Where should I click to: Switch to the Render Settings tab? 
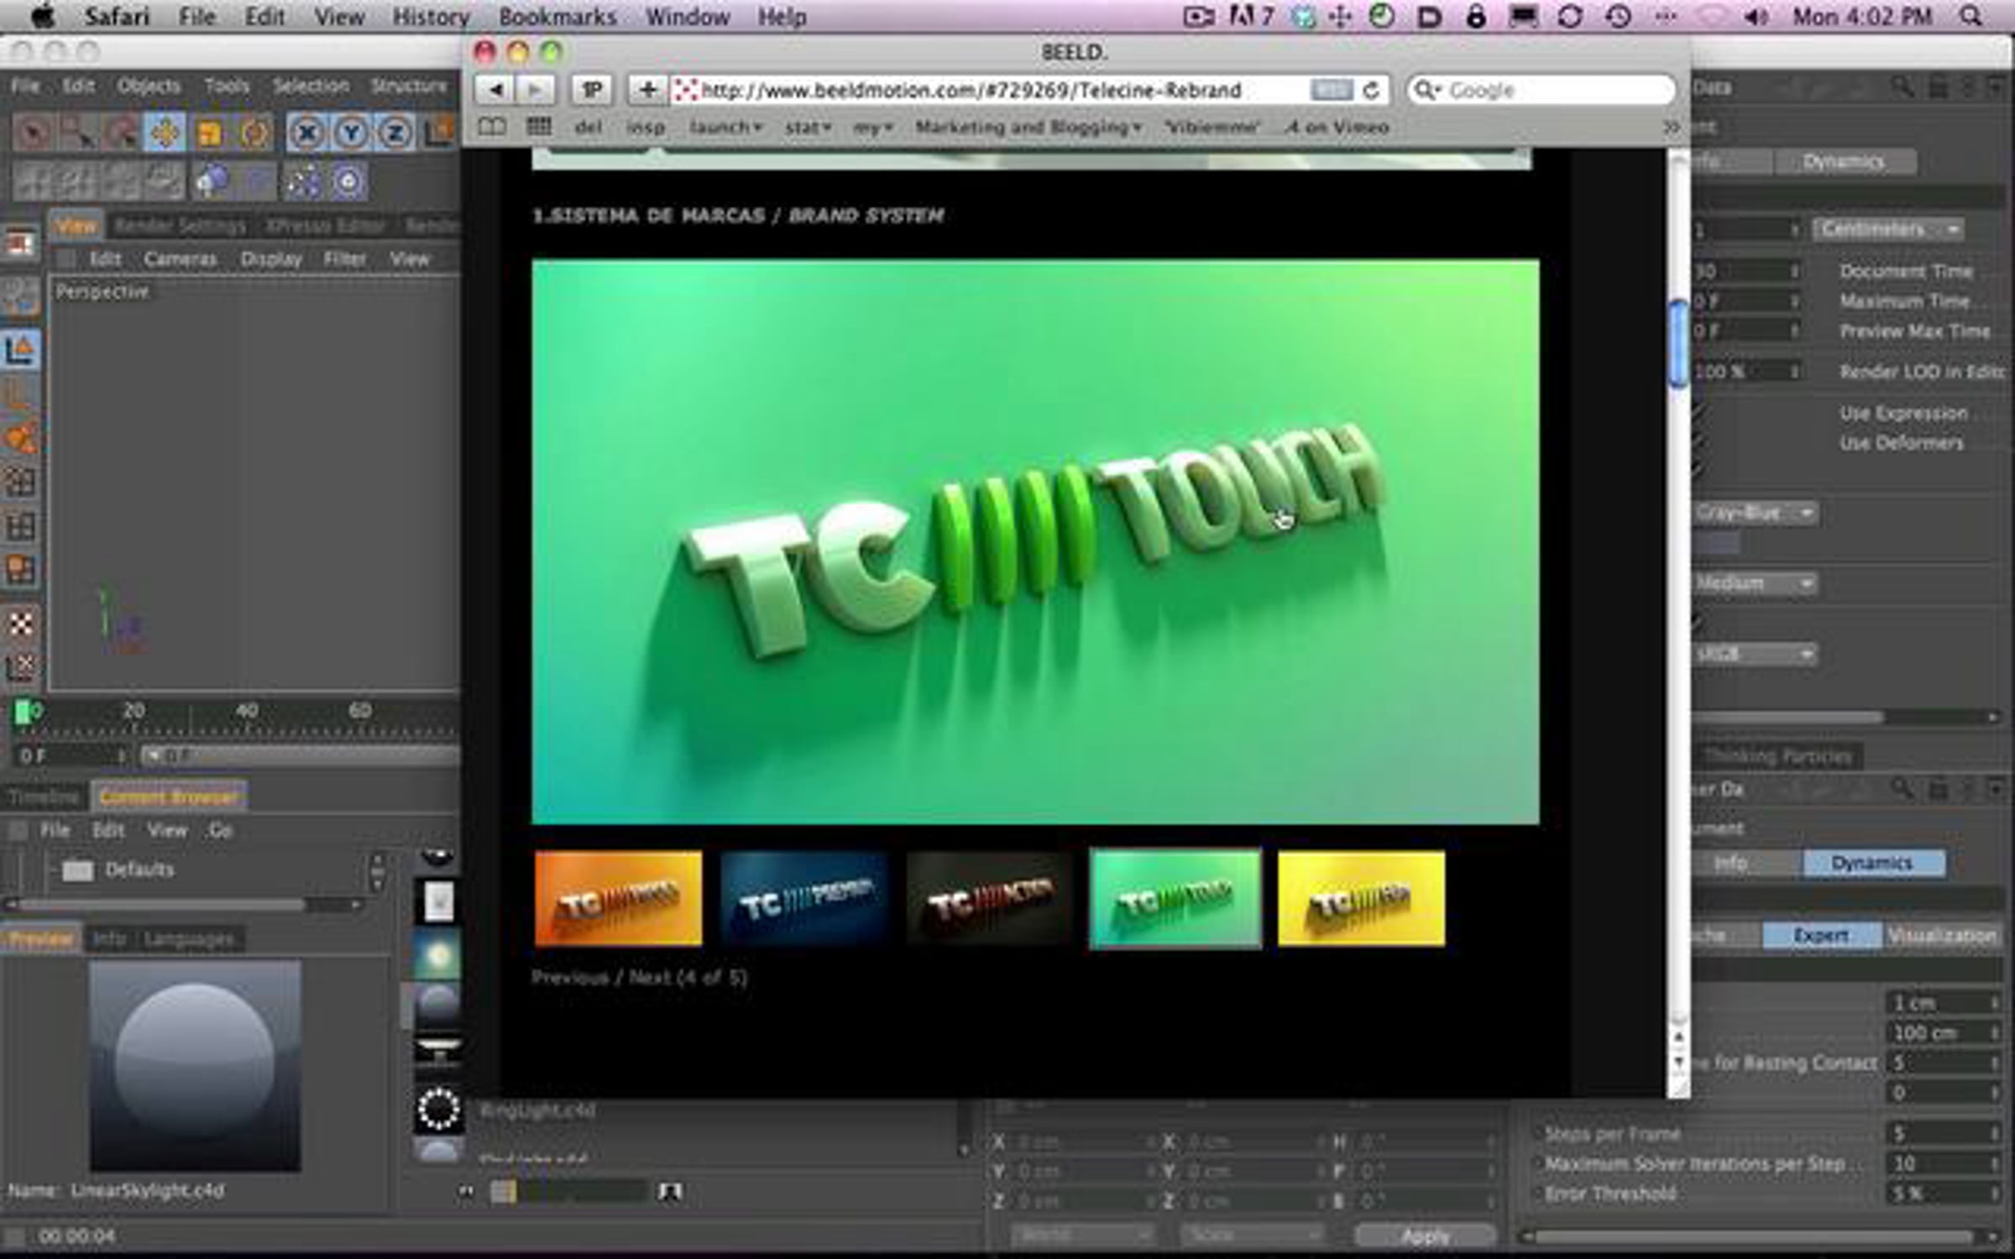[180, 226]
